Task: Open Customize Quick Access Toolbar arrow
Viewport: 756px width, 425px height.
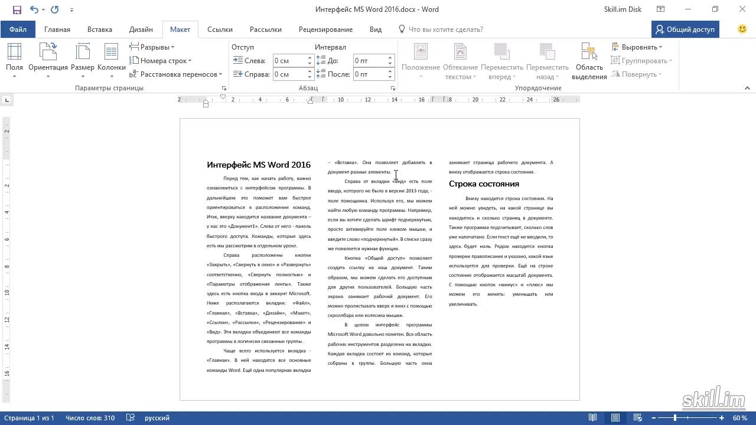Action: pyautogui.click(x=71, y=10)
